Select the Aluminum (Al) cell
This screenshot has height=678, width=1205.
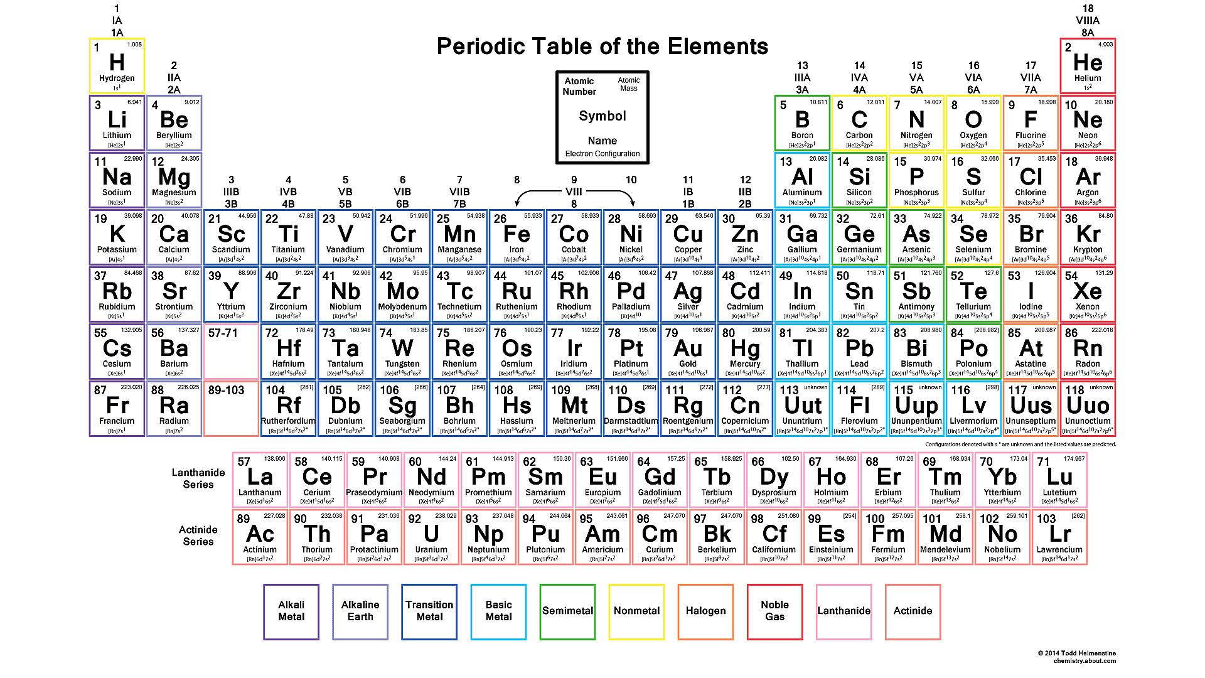coord(802,180)
